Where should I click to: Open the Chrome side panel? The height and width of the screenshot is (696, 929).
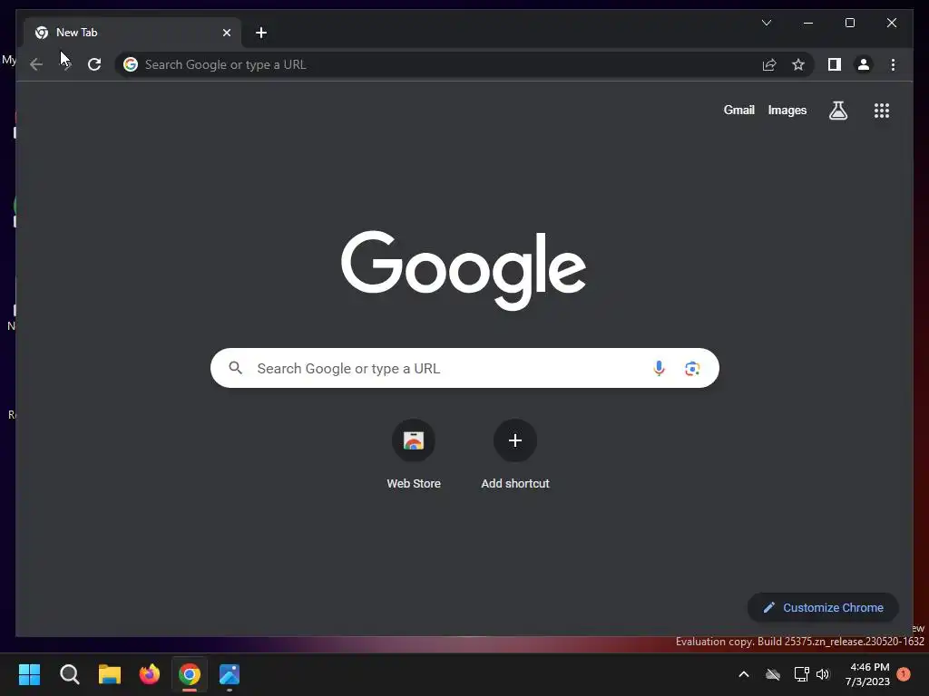[x=835, y=64]
